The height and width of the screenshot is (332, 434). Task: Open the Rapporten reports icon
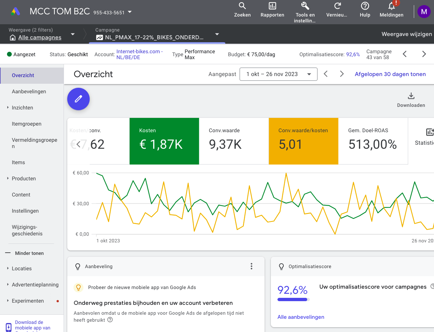[x=272, y=6]
